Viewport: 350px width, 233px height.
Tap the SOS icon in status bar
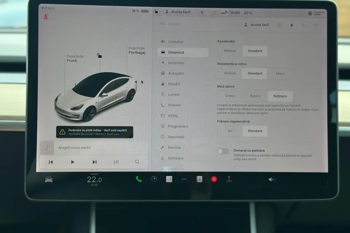pos(224,13)
